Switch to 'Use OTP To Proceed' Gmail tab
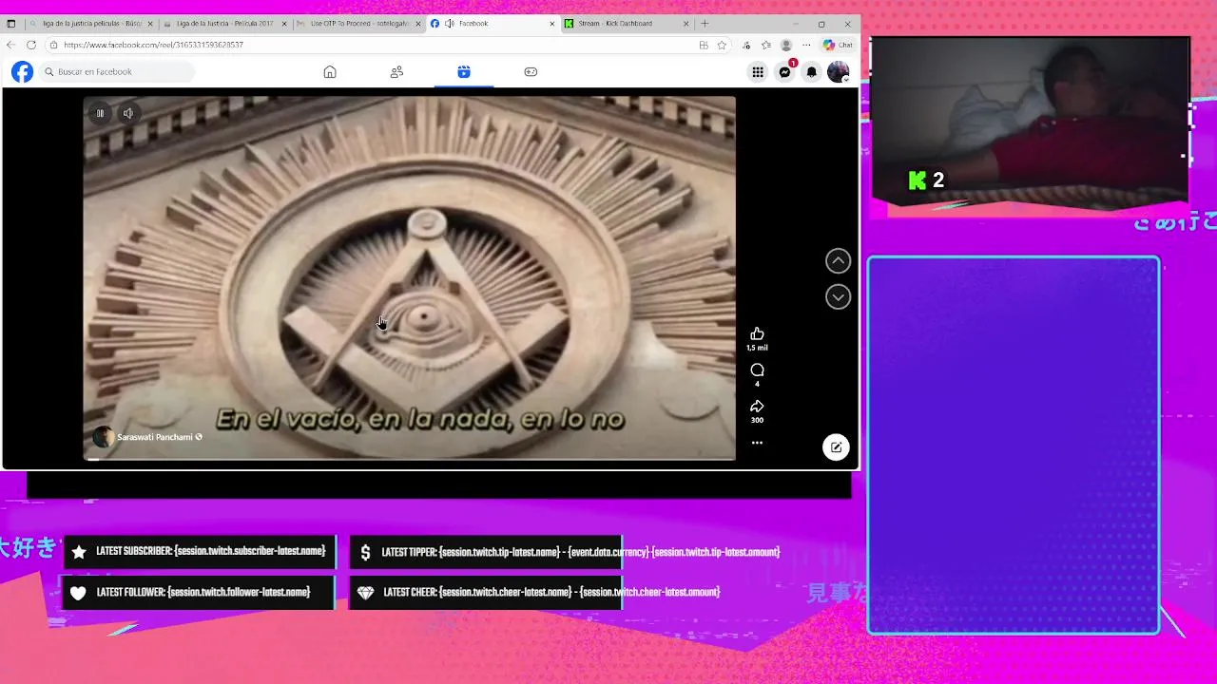This screenshot has height=684, width=1217. point(359,24)
